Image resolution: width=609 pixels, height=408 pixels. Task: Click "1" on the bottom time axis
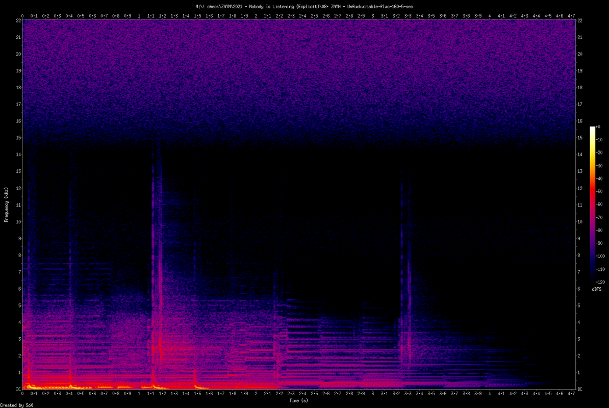(139, 394)
